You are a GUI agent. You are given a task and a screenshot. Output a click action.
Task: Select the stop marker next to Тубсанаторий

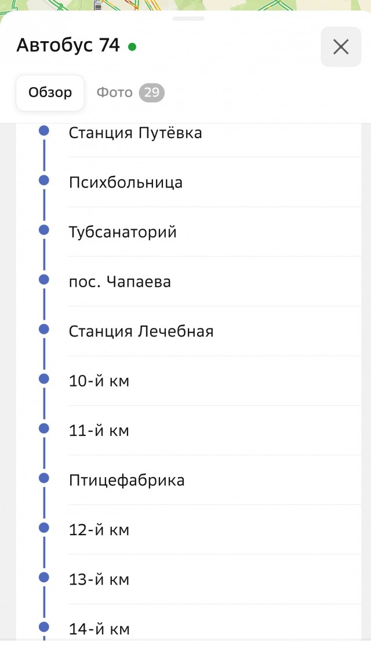(x=43, y=230)
